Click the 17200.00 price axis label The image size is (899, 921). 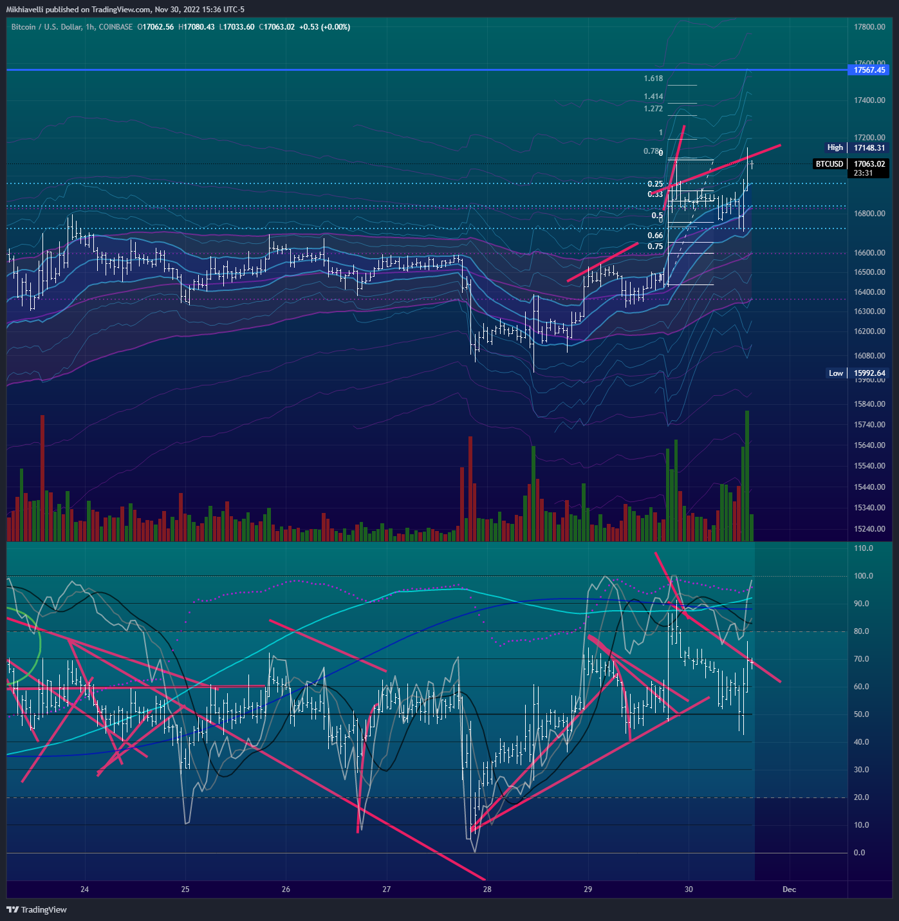869,138
